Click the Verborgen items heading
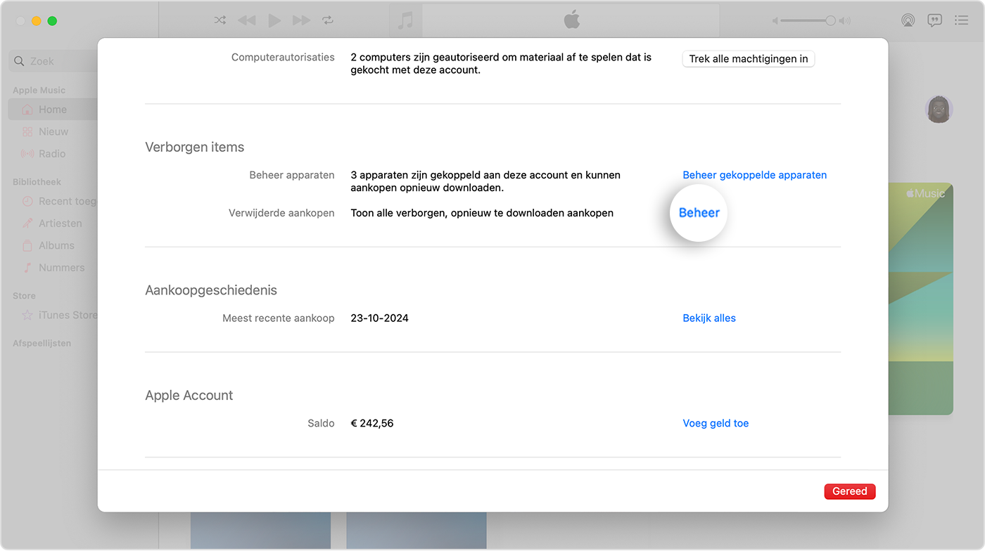Viewport: 985px width, 551px height. tap(195, 147)
